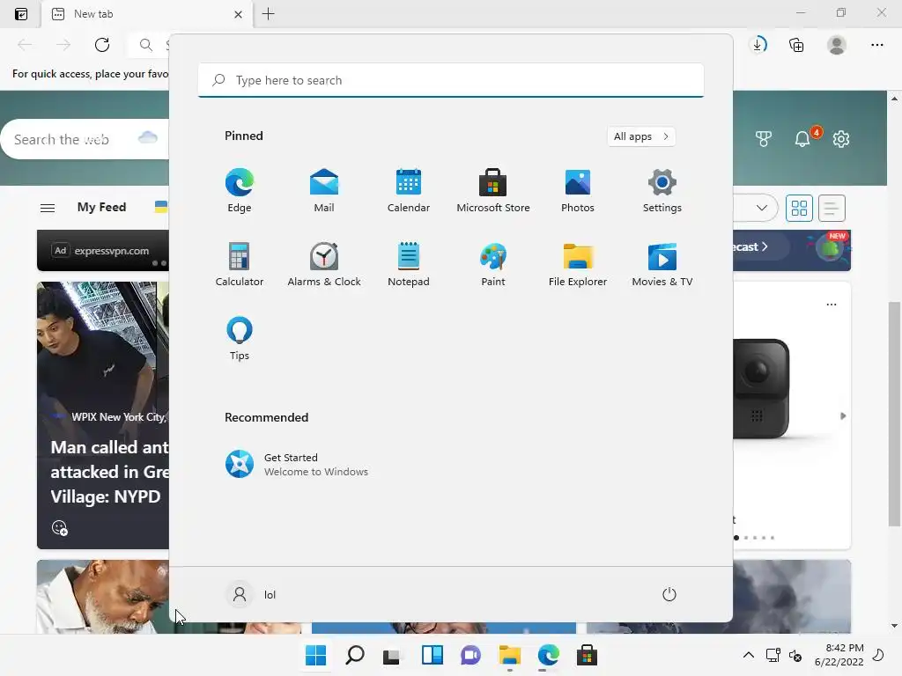Open File Explorer from the taskbar
Screen dimensions: 902x676
pos(510,655)
